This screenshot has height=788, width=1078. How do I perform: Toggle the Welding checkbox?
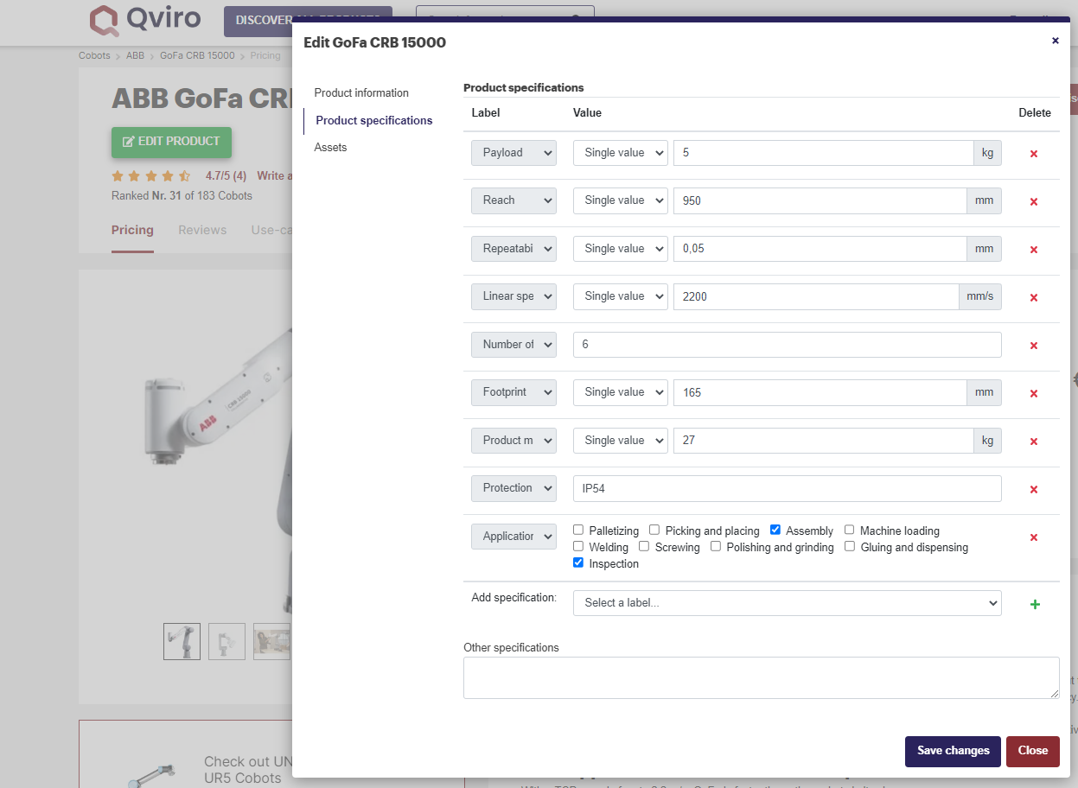pyautogui.click(x=578, y=546)
